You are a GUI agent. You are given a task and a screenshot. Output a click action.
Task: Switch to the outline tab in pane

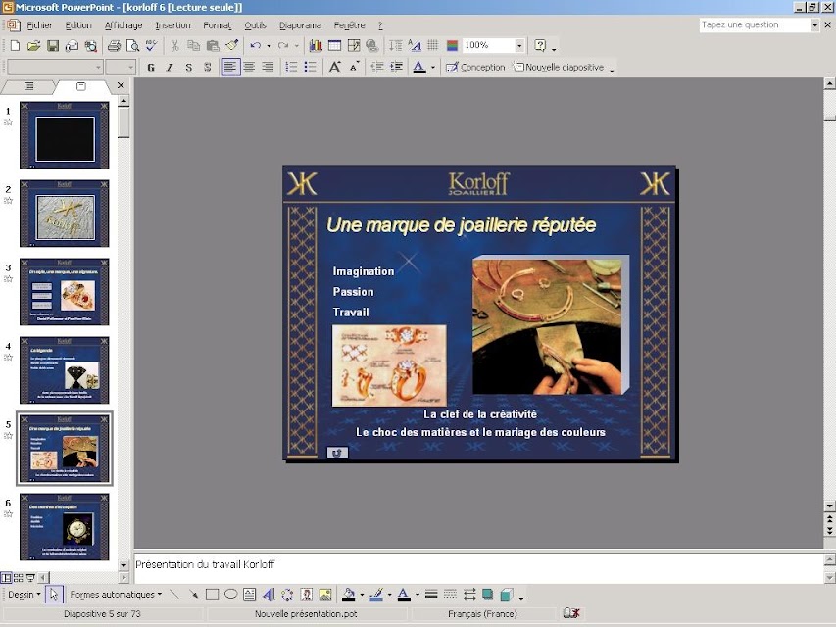click(28, 86)
